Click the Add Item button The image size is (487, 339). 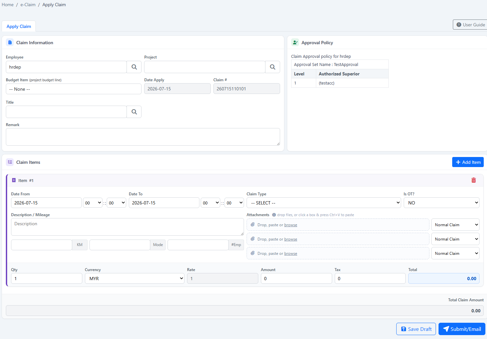point(468,162)
